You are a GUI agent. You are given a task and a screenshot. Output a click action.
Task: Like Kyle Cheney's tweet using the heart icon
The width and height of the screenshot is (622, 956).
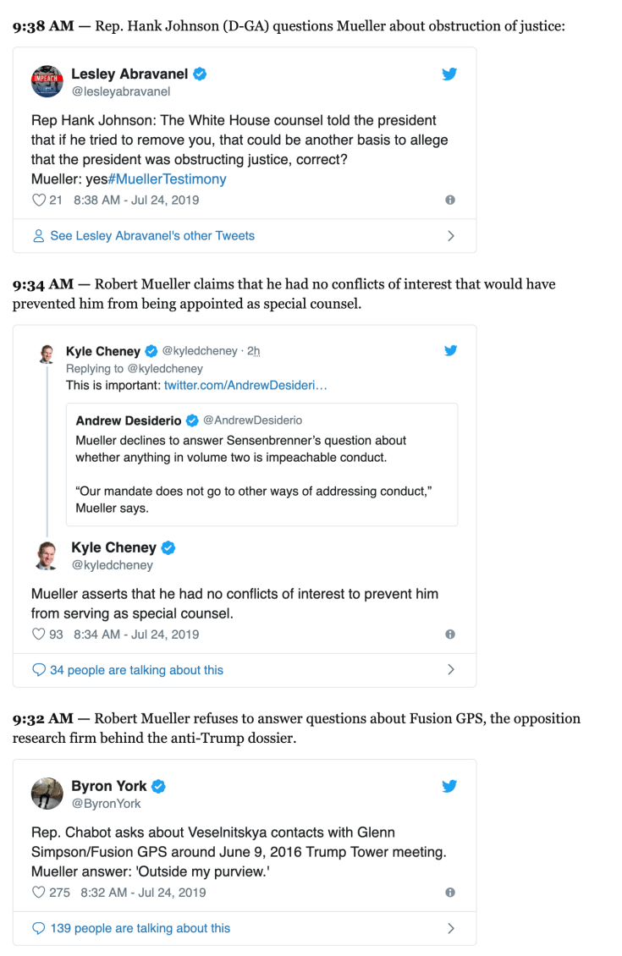(39, 634)
